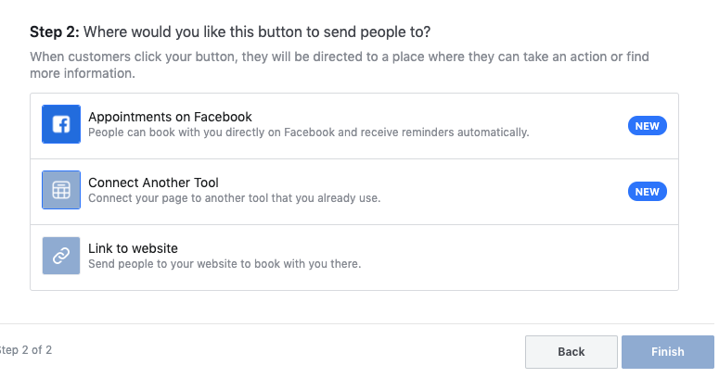
Task: Click 'People can book with you directly' description
Action: (x=309, y=132)
